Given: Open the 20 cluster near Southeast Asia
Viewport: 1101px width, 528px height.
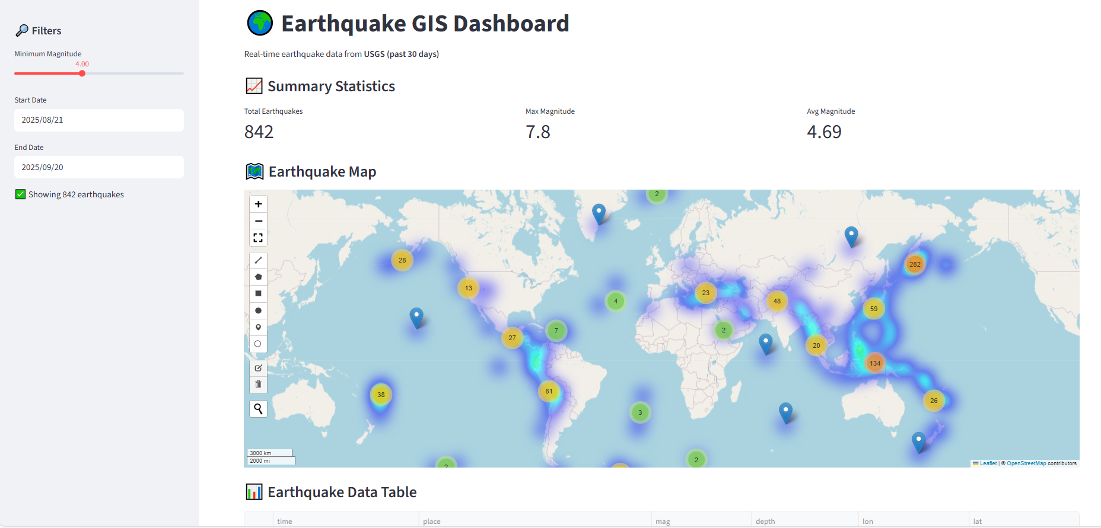Looking at the screenshot, I should point(816,345).
